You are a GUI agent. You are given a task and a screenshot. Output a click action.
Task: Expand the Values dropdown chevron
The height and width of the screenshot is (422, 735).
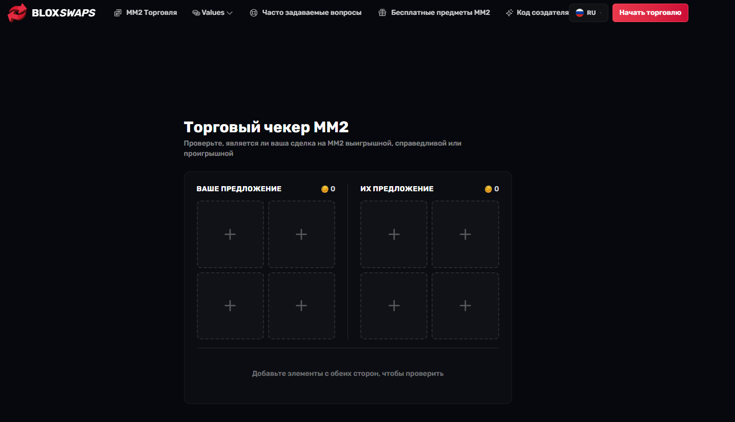pos(230,13)
